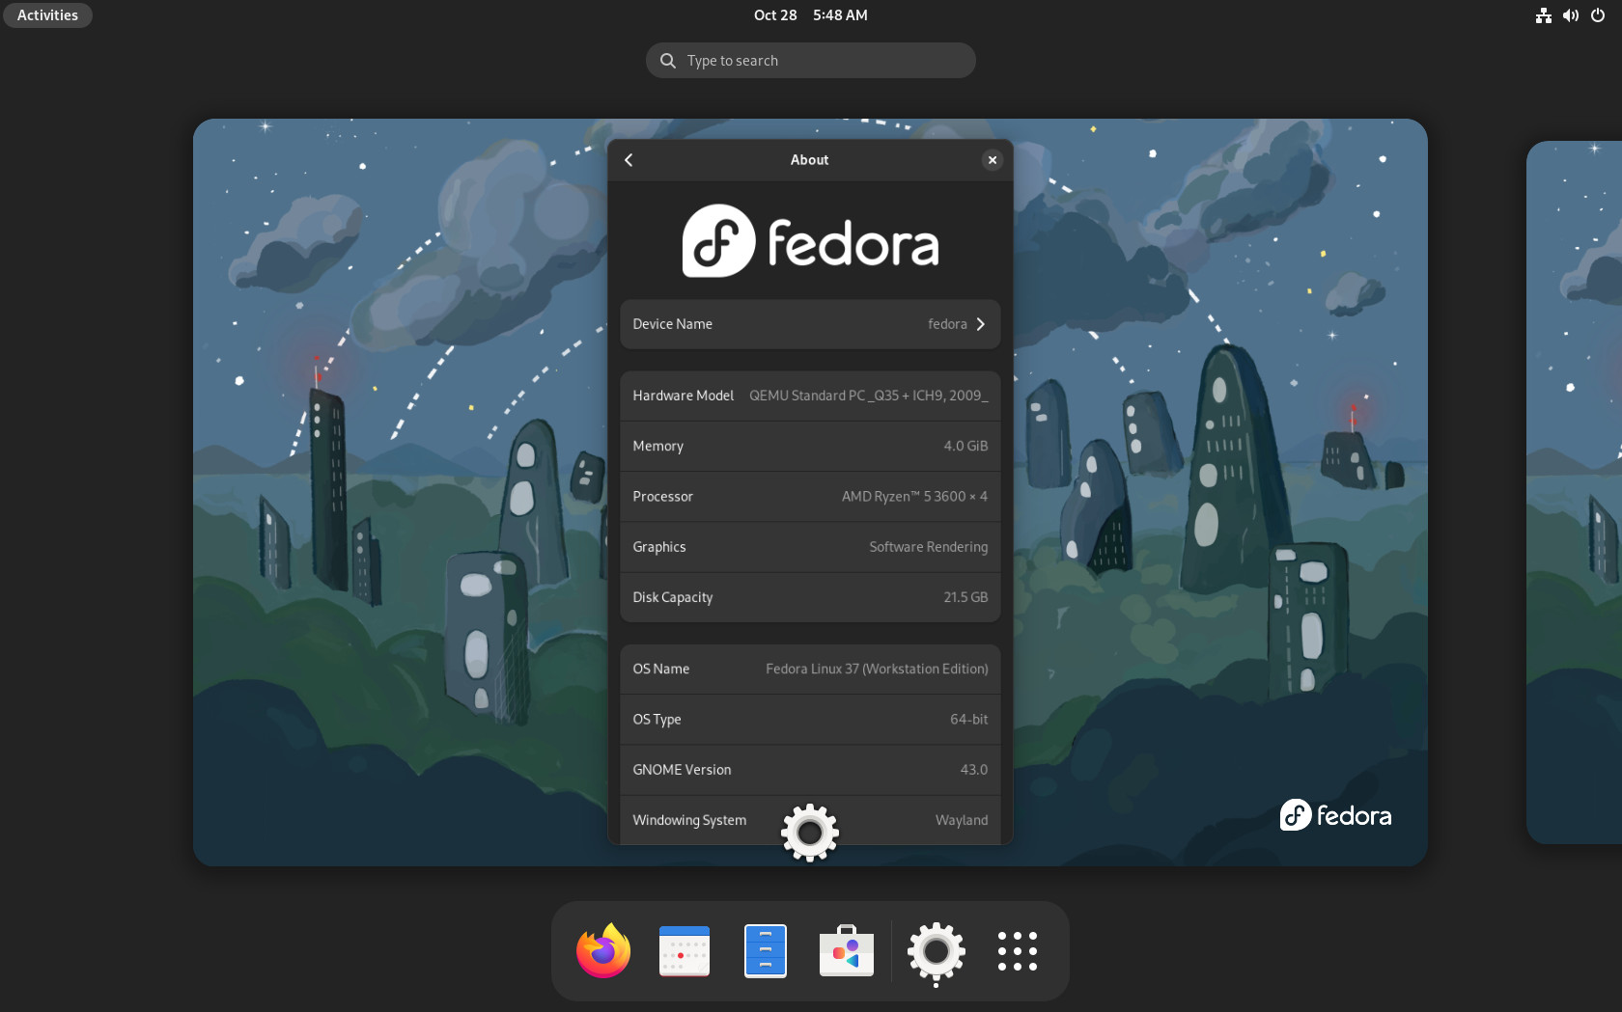
Task: Open Firefox from the dock
Action: pos(603,951)
